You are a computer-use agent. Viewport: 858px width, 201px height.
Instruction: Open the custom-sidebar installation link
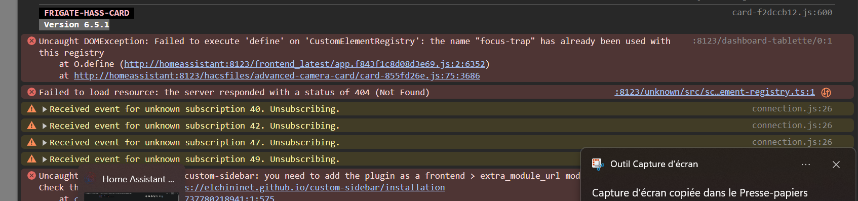point(315,187)
